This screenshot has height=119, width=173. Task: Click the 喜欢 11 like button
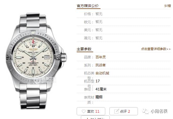(x=91, y=111)
